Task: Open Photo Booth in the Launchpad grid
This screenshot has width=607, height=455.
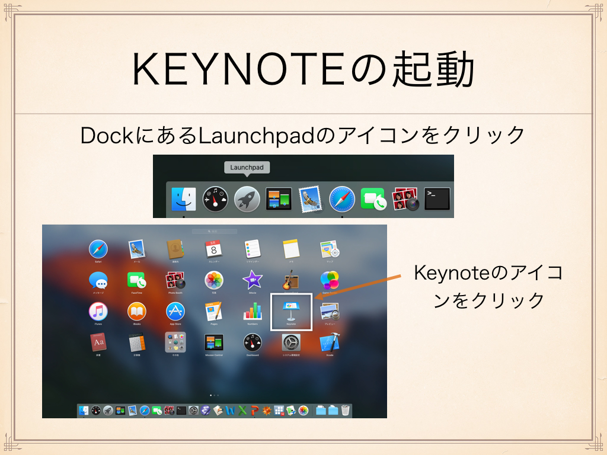Action: point(175,280)
